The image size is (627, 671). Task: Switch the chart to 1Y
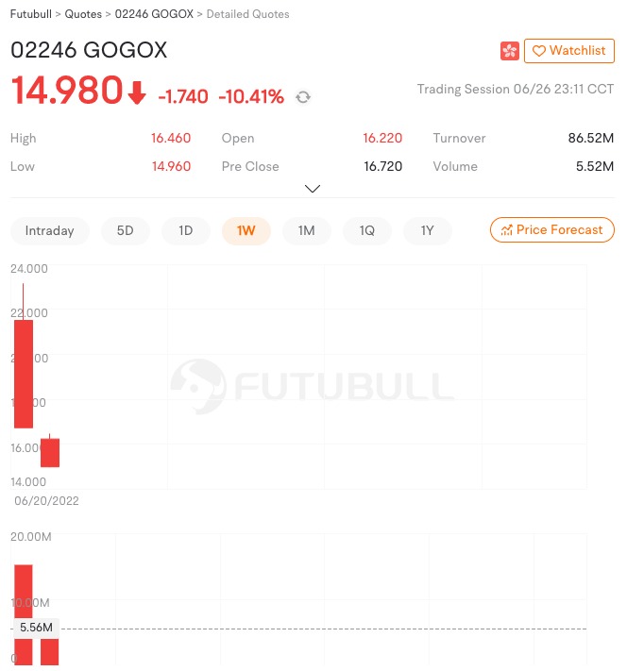click(x=428, y=230)
